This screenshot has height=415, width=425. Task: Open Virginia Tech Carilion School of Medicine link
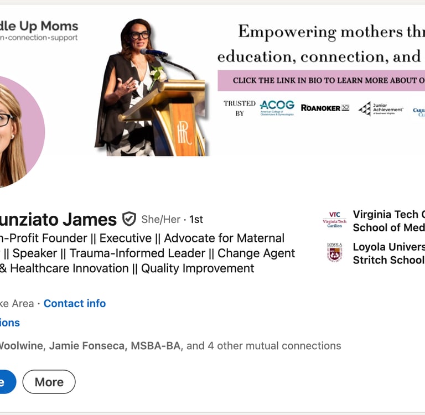pyautogui.click(x=388, y=221)
